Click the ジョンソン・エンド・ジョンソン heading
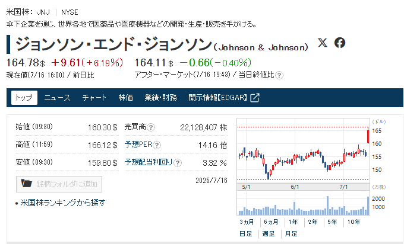The height and width of the screenshot is (244, 404). pos(113,44)
